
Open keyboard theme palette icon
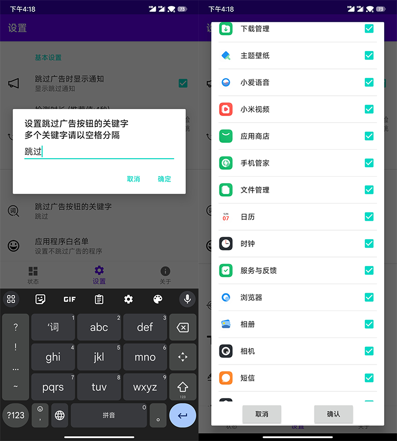click(158, 299)
